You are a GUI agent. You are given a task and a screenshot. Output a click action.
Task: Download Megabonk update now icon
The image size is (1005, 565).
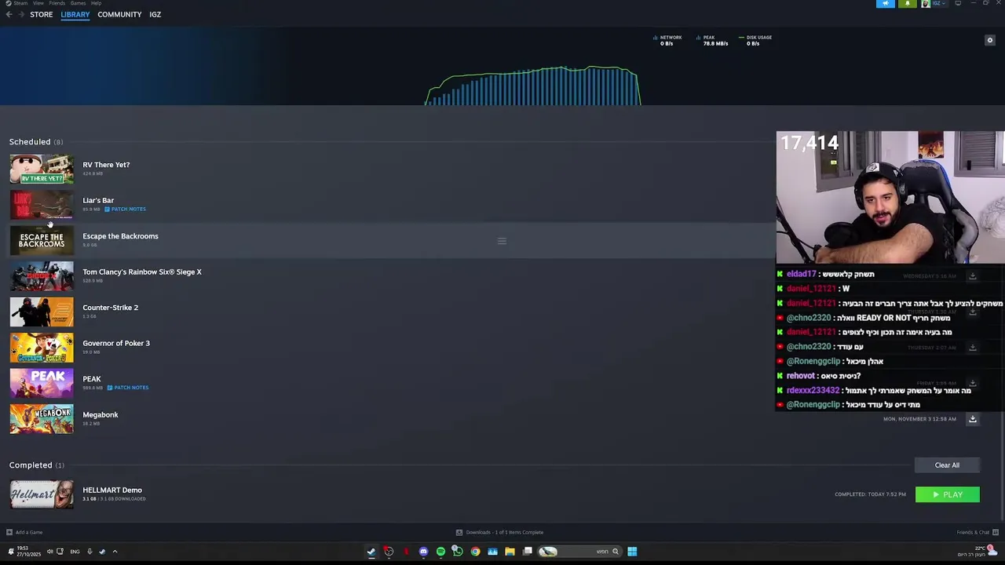click(x=972, y=419)
